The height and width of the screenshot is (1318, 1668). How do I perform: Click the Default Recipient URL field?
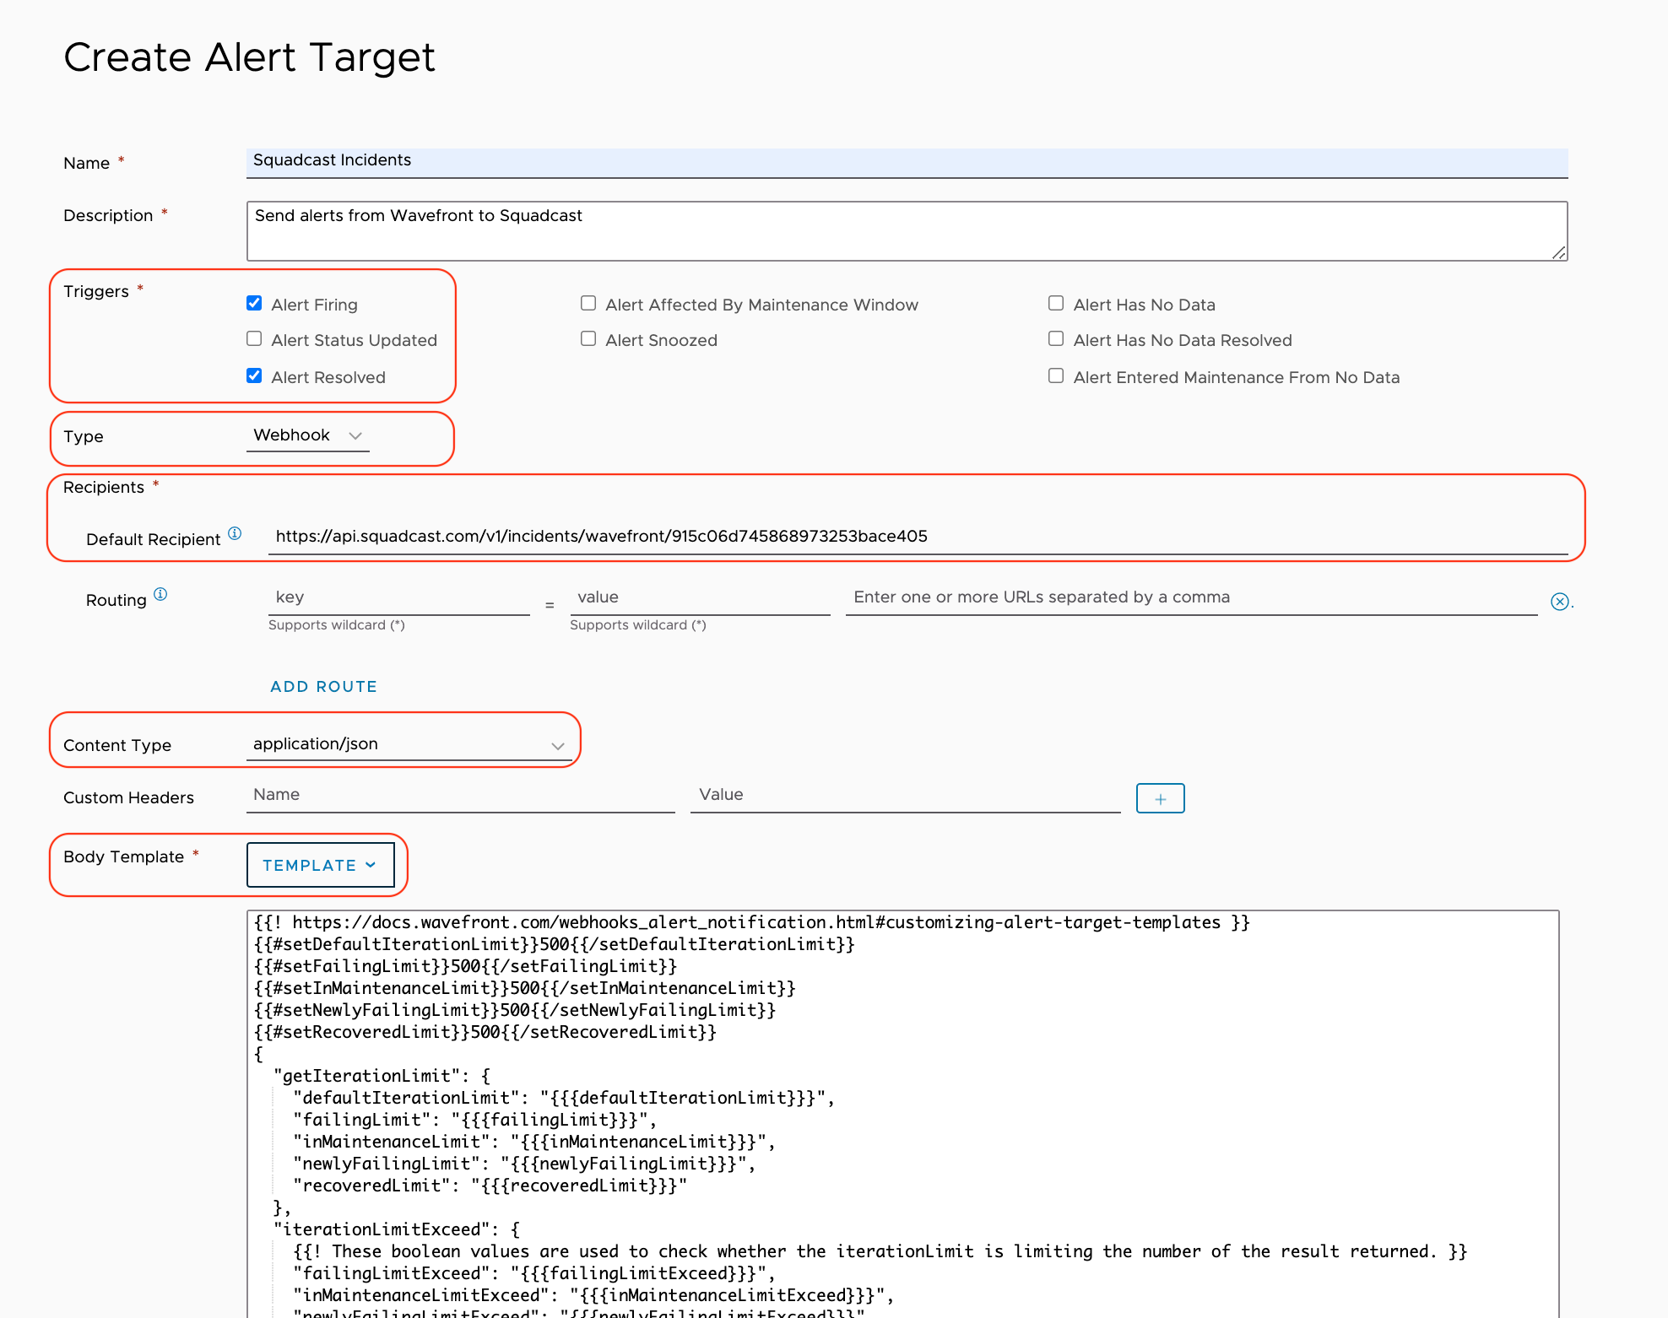918,537
